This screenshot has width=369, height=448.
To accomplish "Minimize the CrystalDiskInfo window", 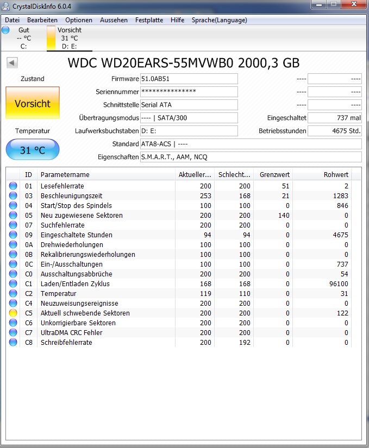I will click(x=319, y=4).
